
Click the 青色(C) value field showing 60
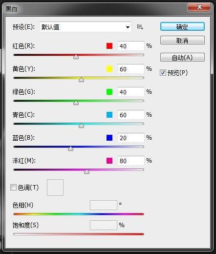pos(131,115)
